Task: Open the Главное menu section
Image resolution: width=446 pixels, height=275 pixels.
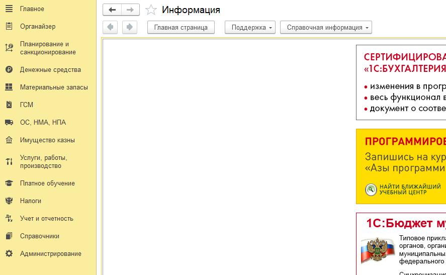Action: point(32,9)
